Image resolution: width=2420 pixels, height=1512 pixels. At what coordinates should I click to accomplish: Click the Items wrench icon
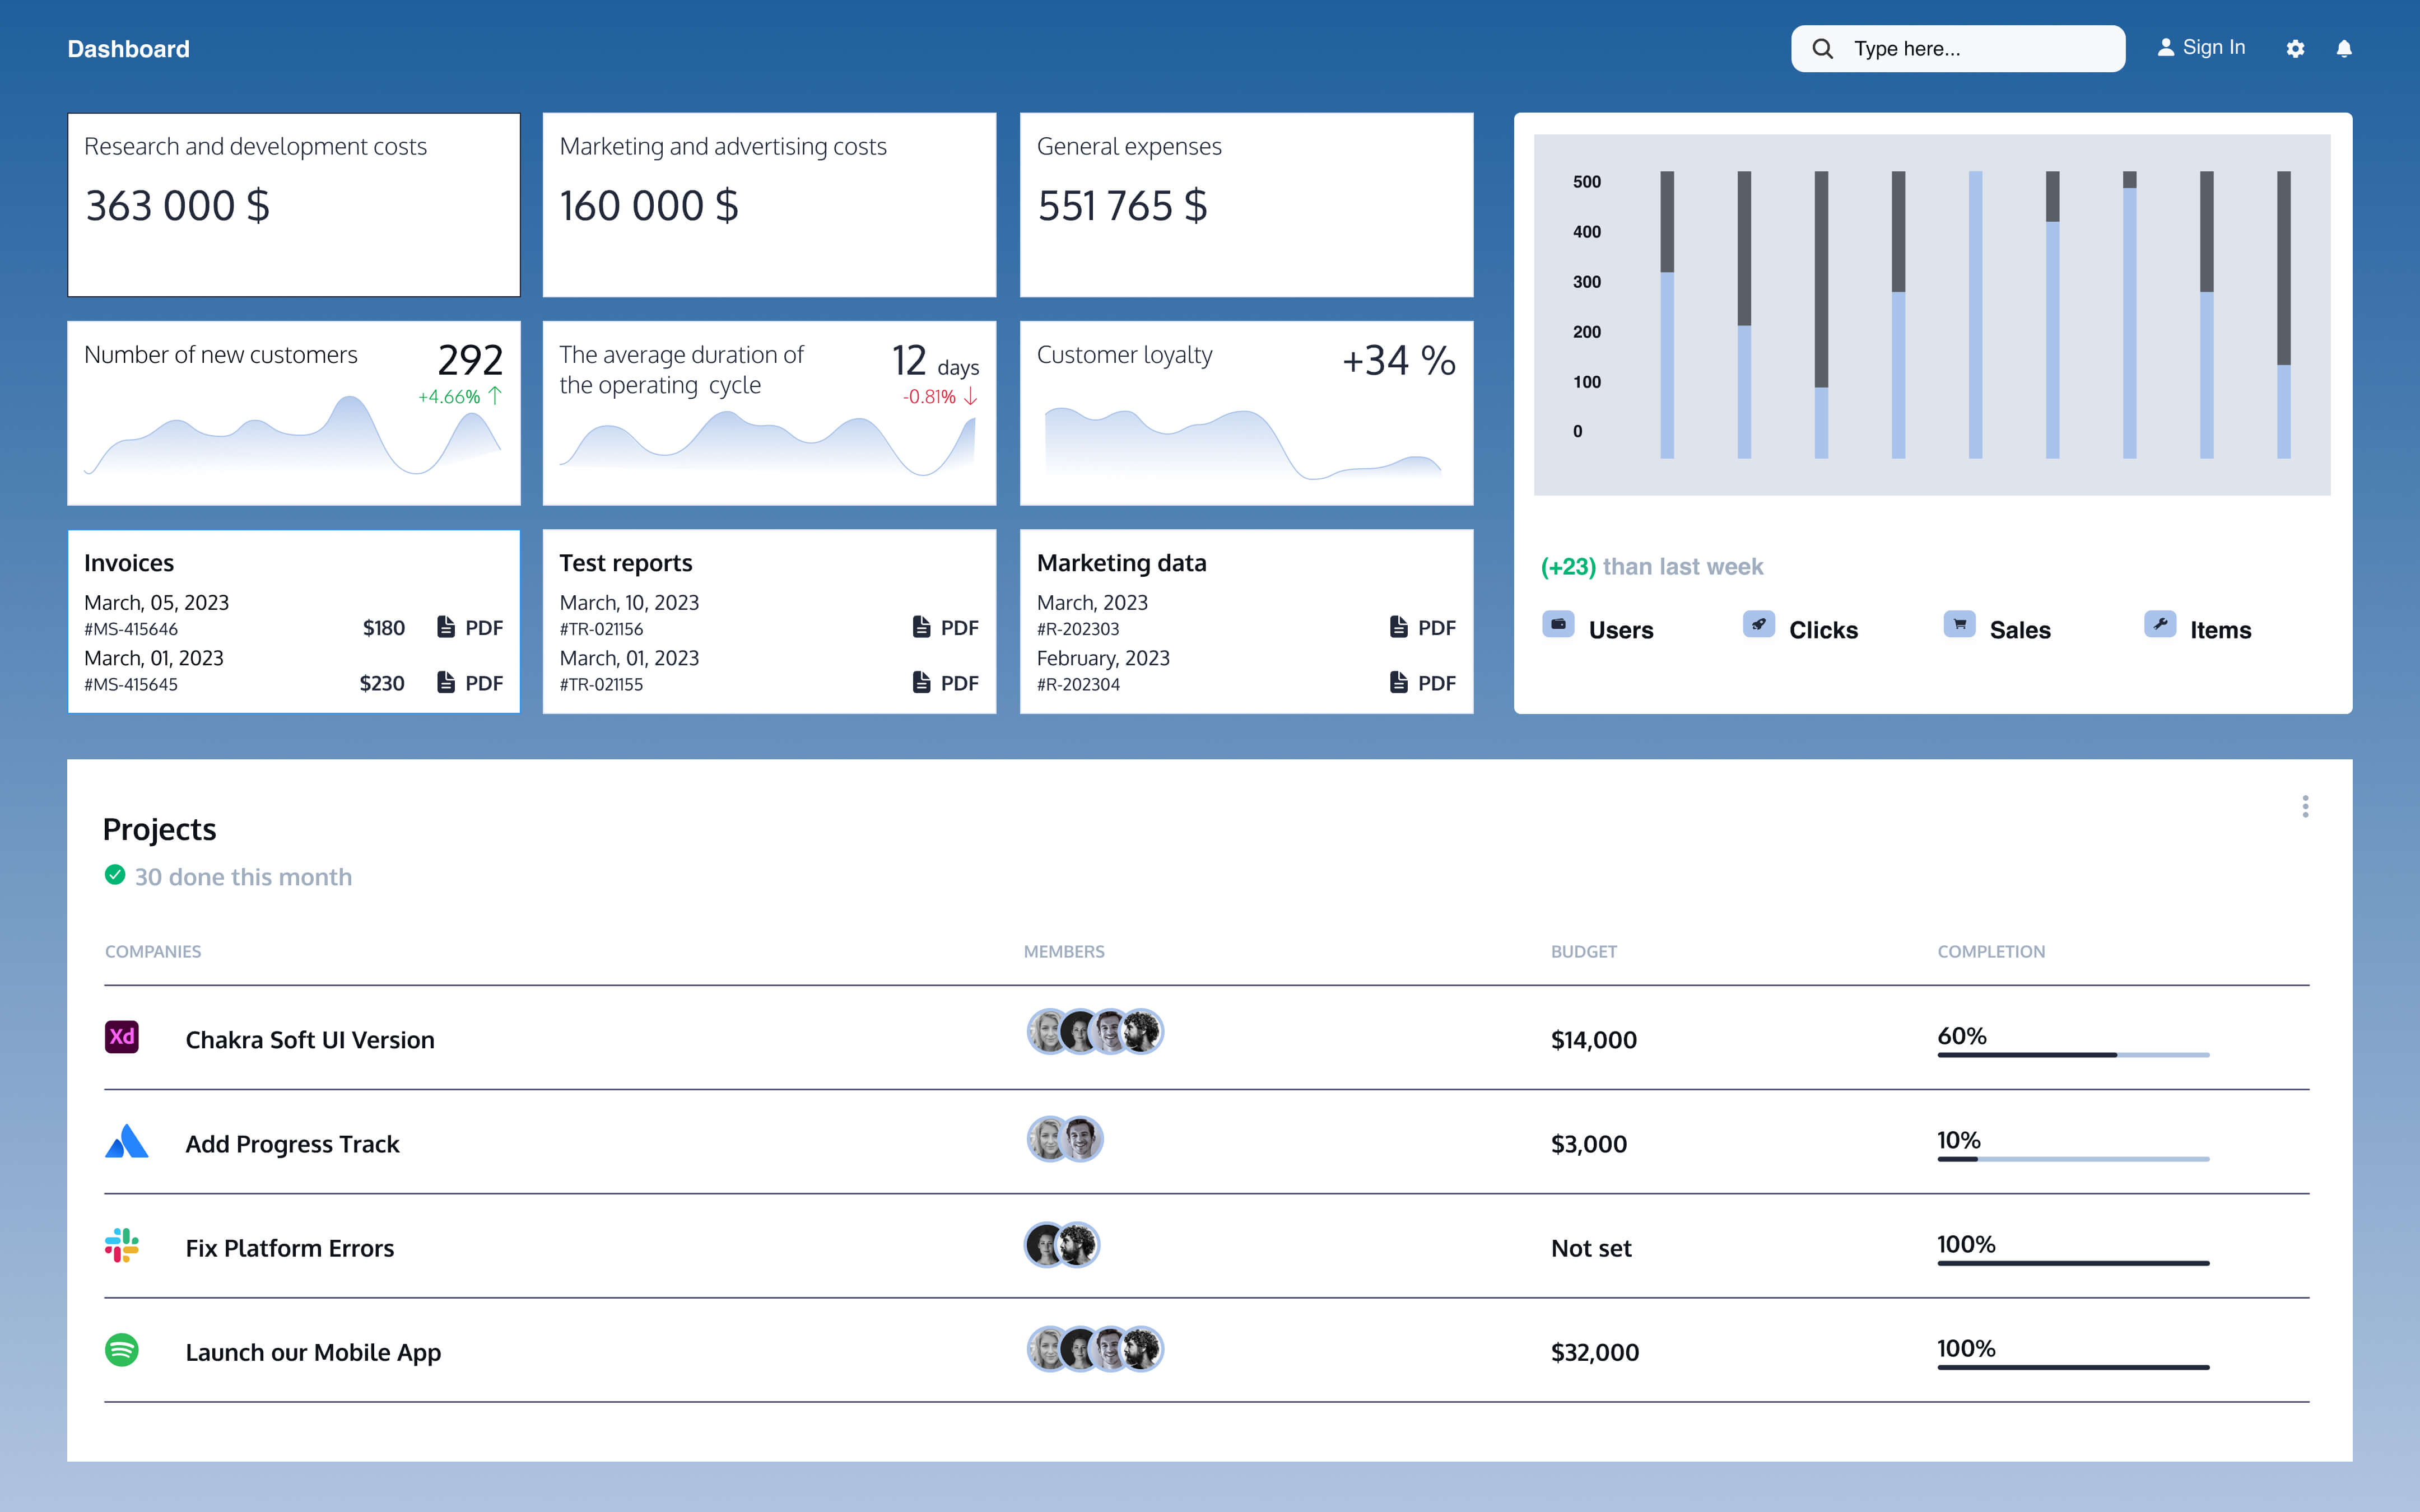click(2160, 624)
